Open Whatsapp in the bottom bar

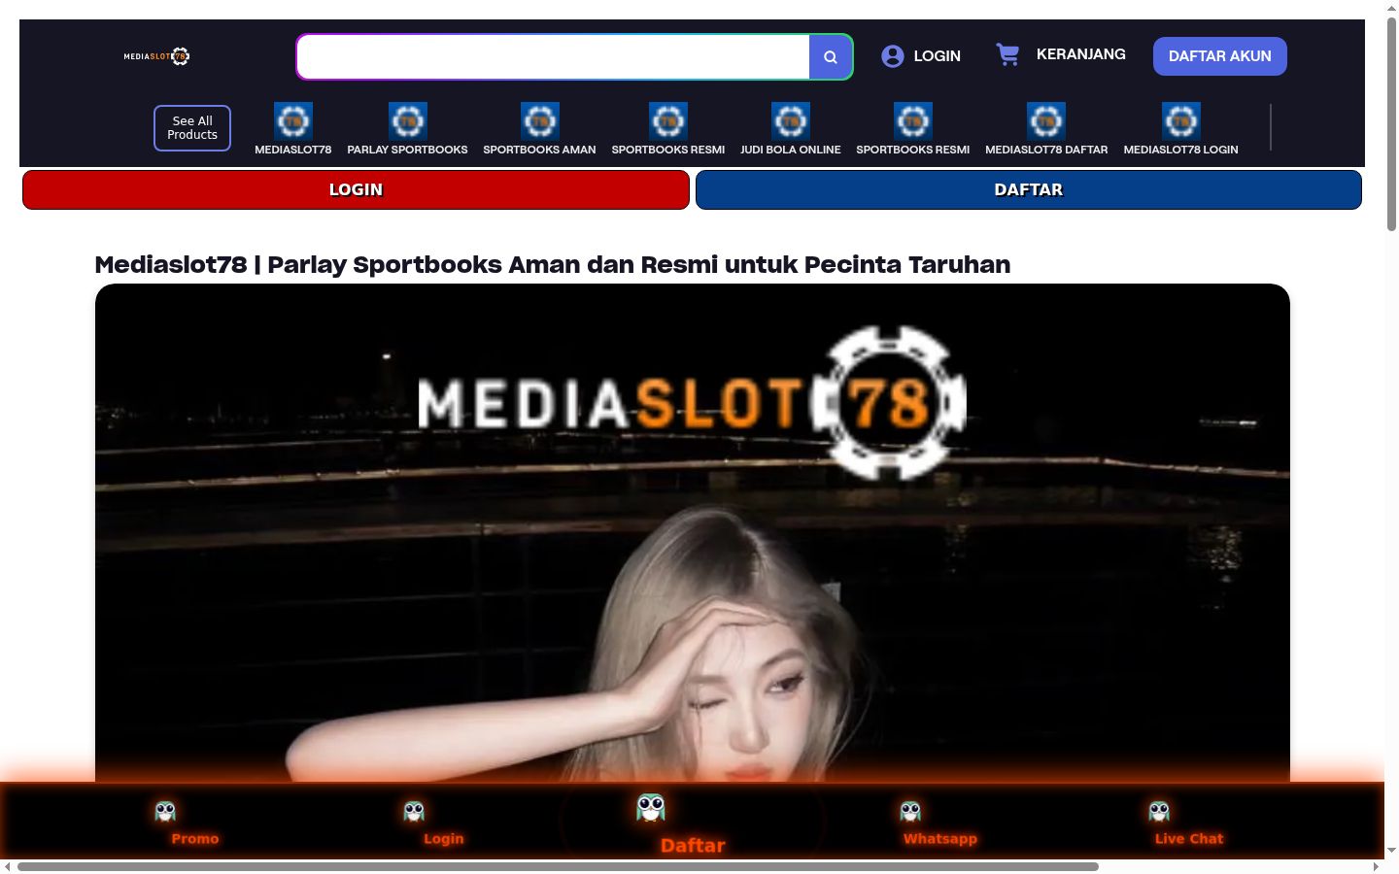(x=939, y=824)
